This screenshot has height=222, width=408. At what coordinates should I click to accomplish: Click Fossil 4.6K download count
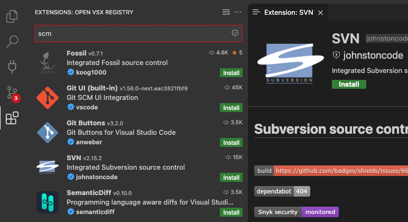pos(219,52)
